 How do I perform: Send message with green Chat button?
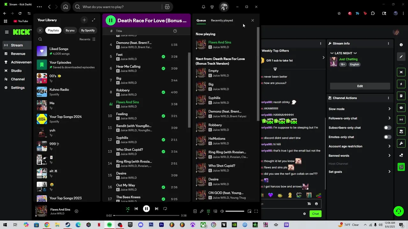click(x=315, y=214)
